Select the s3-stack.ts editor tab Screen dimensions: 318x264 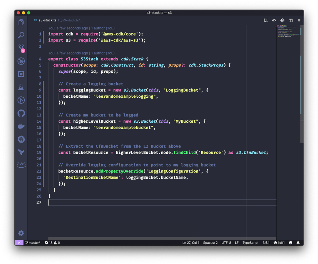(47, 20)
